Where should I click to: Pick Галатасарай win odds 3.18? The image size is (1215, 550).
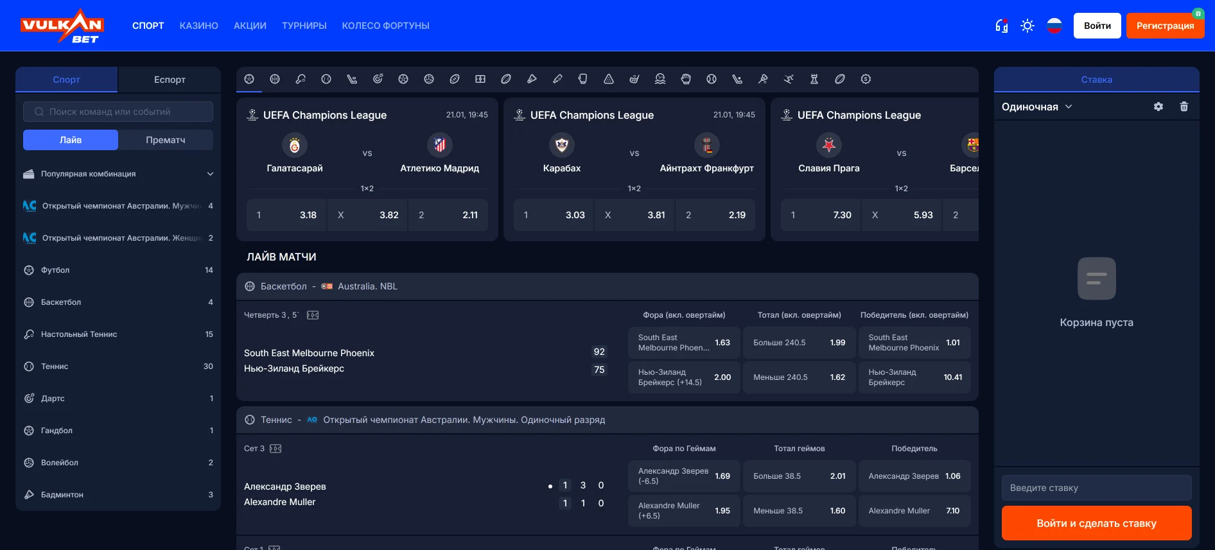tap(286, 215)
